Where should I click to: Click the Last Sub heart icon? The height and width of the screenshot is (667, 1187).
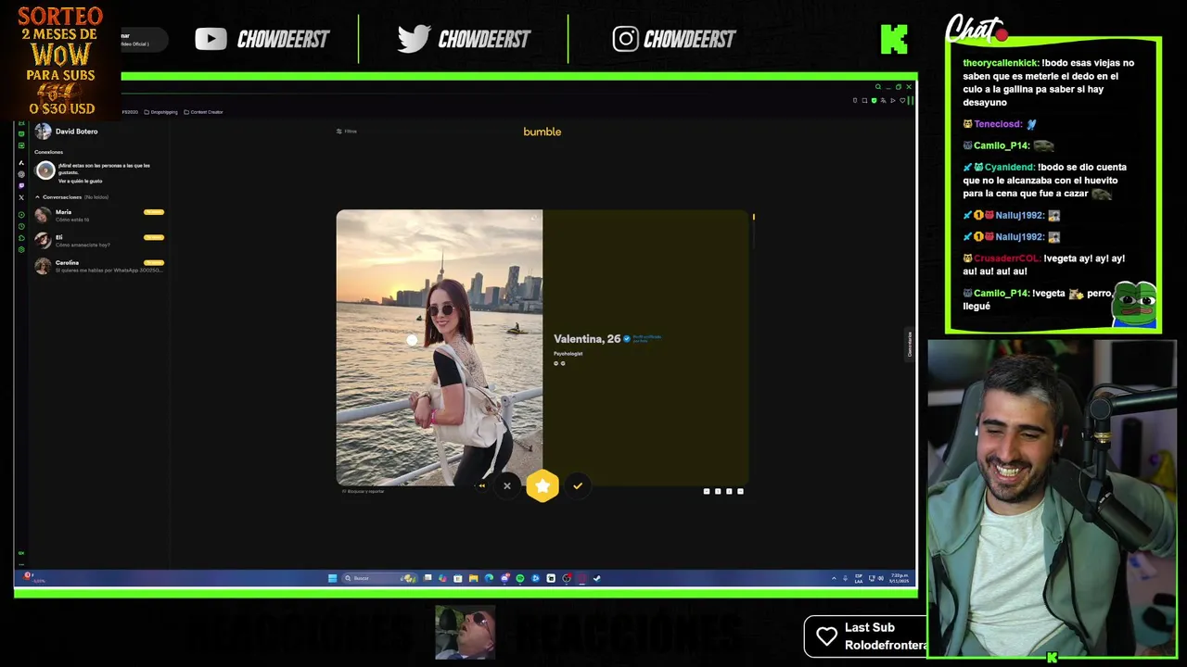(x=826, y=636)
